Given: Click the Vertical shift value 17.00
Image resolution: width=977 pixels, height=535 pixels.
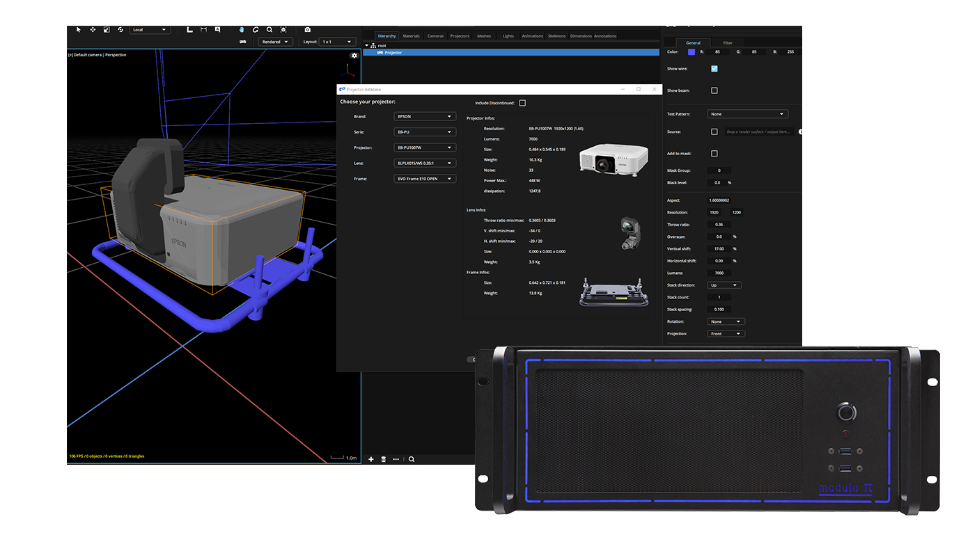Looking at the screenshot, I should click(x=719, y=248).
